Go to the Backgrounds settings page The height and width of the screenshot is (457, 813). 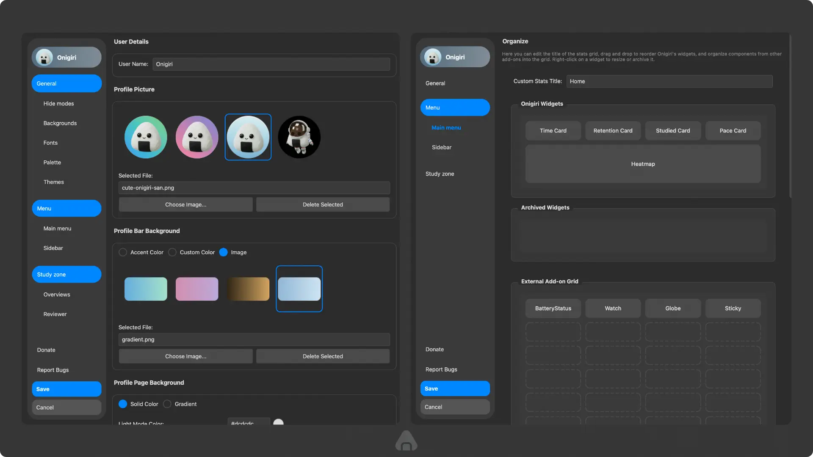60,123
